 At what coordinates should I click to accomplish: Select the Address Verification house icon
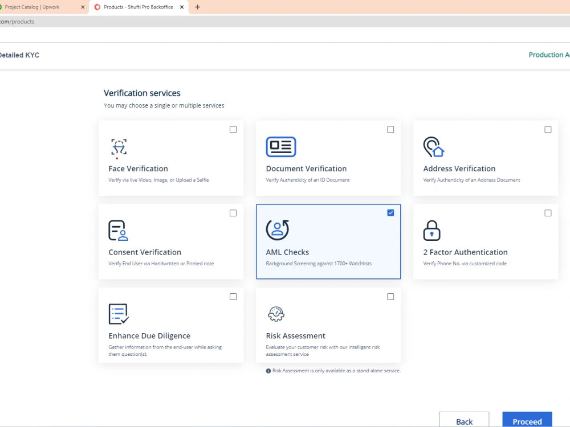coord(433,147)
